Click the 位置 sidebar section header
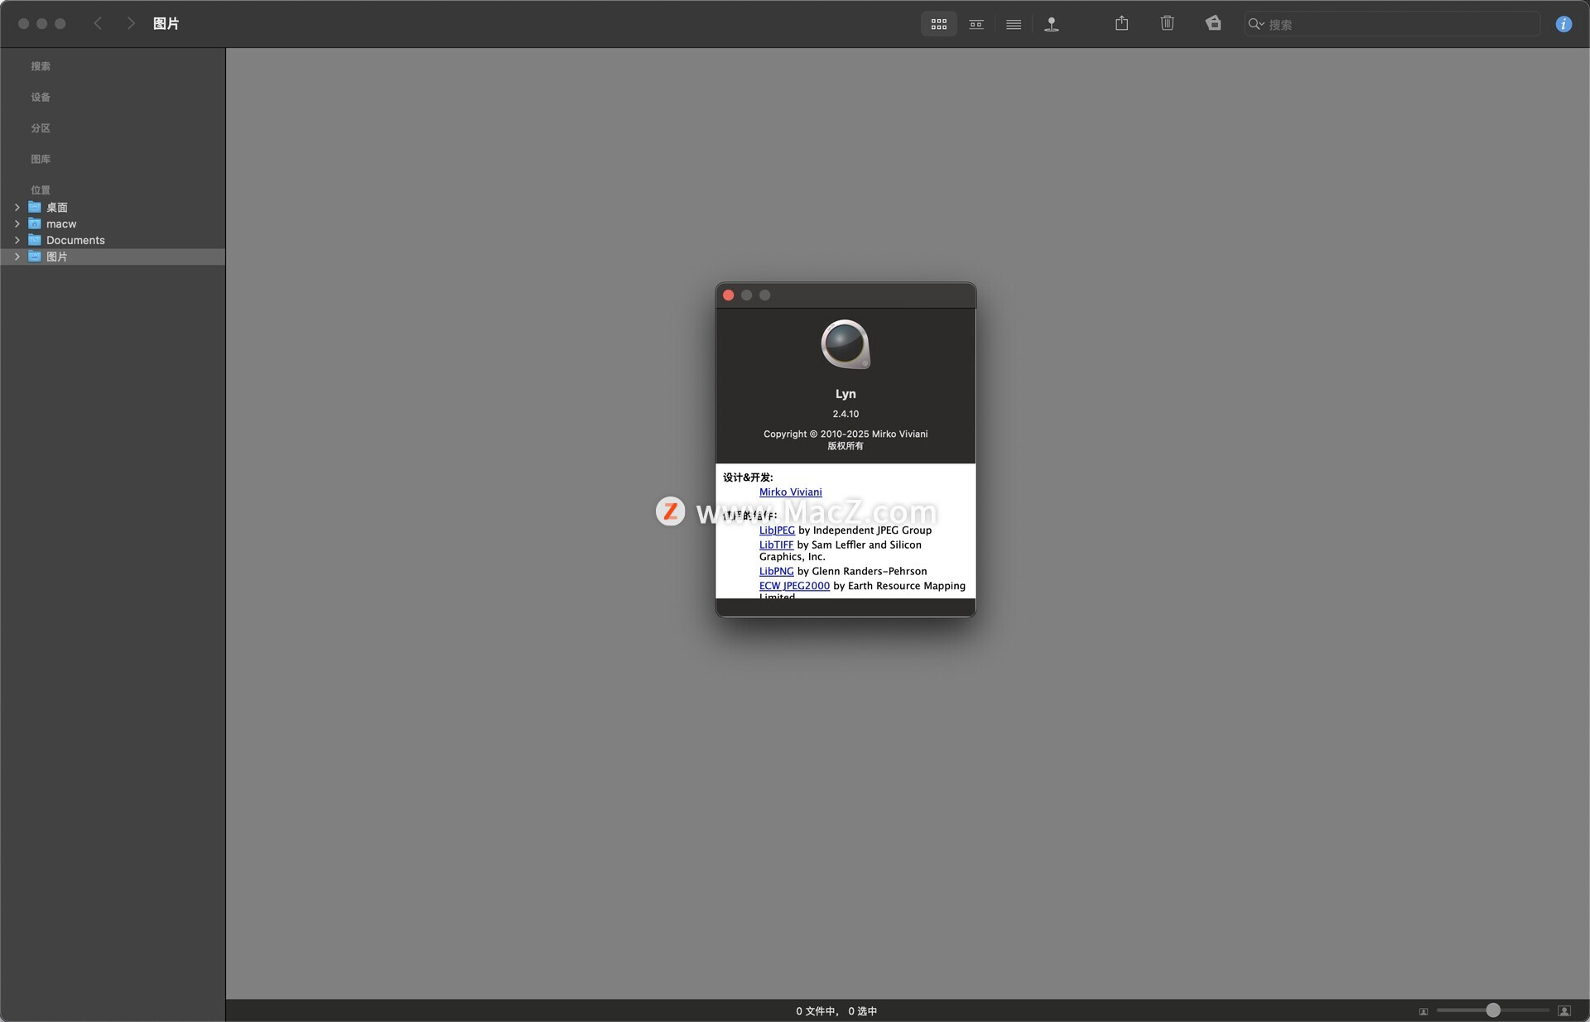1590x1022 pixels. coord(41,190)
